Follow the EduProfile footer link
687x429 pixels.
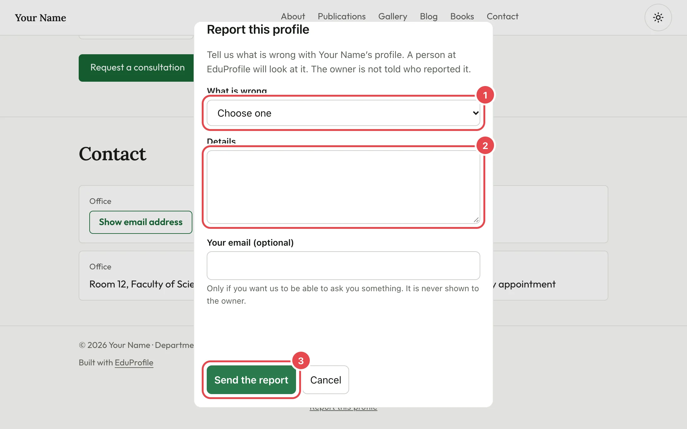click(x=134, y=363)
